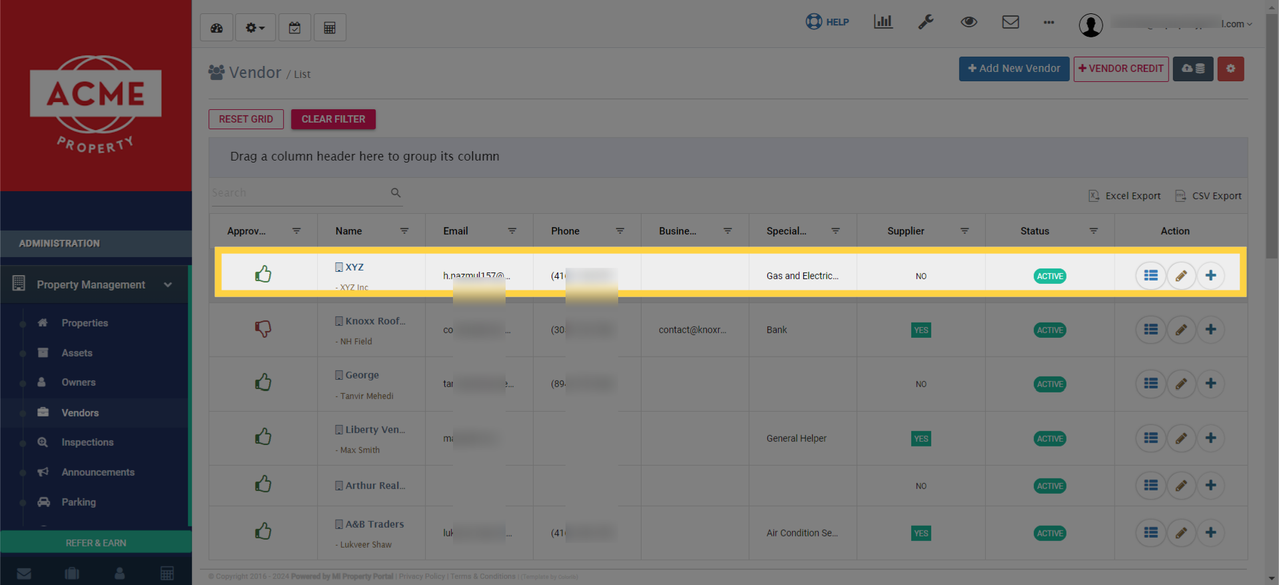The width and height of the screenshot is (1279, 585).
Task: Expand the Property Management sidebar section
Action: pyautogui.click(x=95, y=285)
